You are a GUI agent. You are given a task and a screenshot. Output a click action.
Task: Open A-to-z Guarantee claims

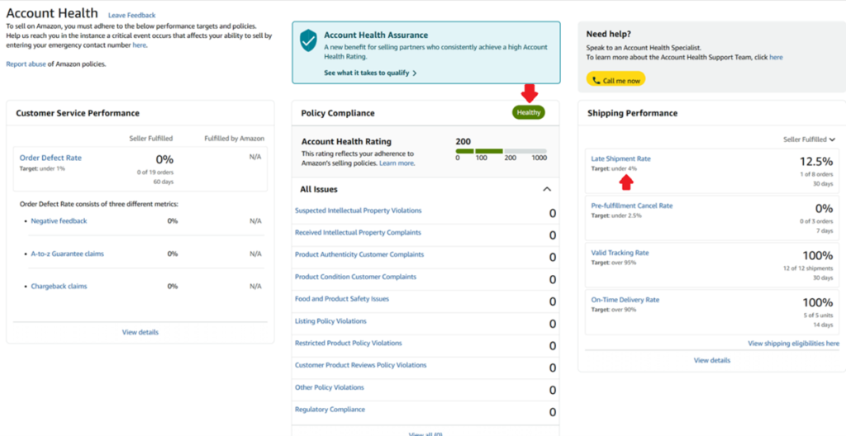pos(68,254)
